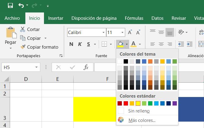The width and height of the screenshot is (204, 128).
Task: Toggle underline S formatting
Action: click(88, 44)
